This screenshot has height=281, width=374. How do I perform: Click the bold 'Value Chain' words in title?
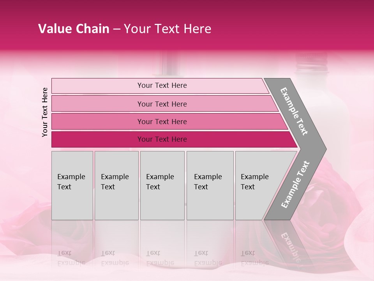(74, 28)
